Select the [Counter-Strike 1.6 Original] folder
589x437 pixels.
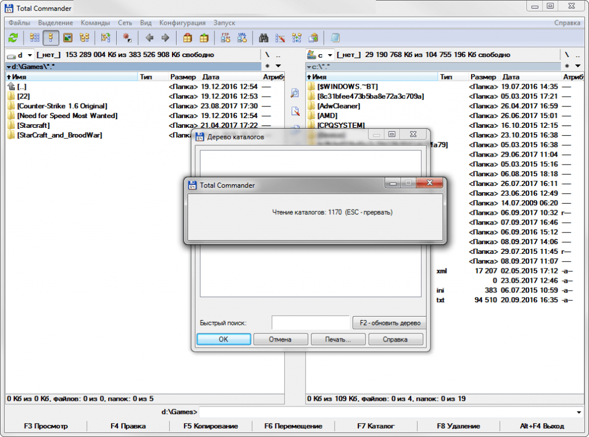(x=62, y=106)
